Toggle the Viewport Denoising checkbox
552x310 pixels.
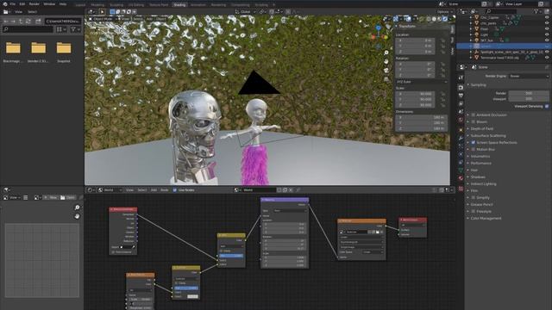point(547,106)
